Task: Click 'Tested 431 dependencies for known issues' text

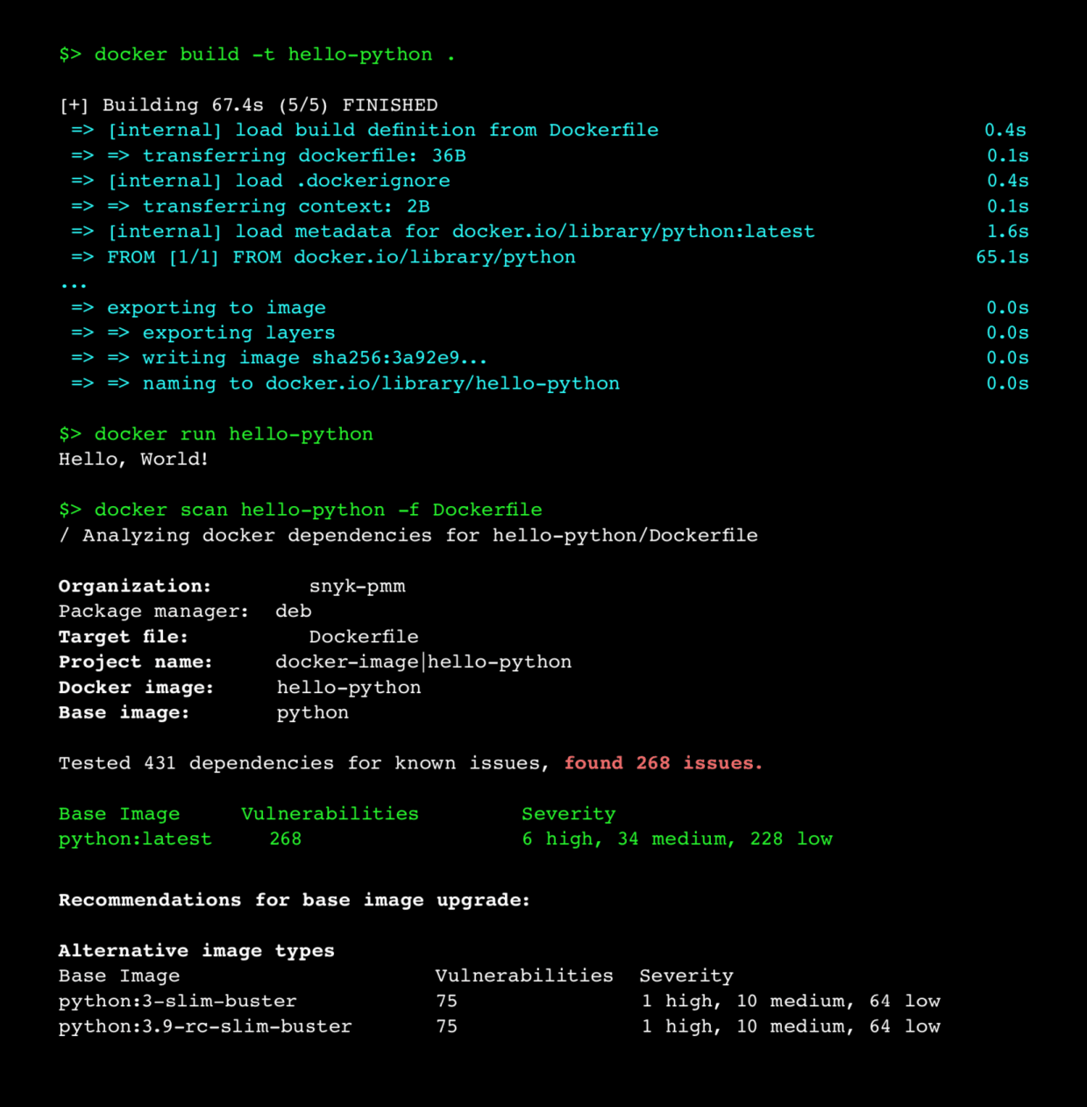Action: pos(303,763)
